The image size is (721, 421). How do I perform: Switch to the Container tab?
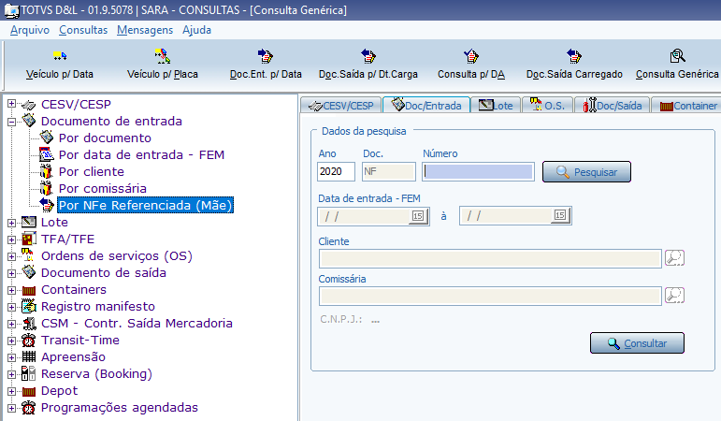[687, 106]
